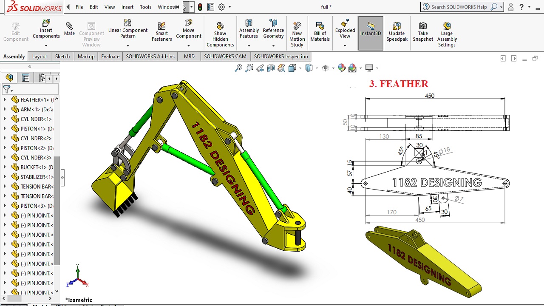Click Update Speedpak

click(x=397, y=32)
